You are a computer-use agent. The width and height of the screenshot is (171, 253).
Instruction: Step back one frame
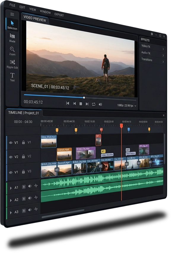point(74,103)
